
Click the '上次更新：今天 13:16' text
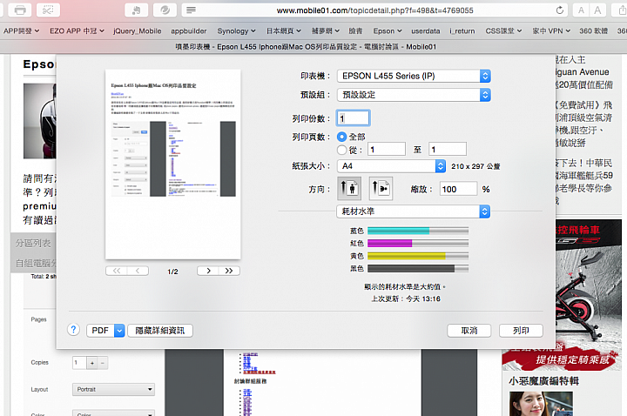(x=406, y=299)
